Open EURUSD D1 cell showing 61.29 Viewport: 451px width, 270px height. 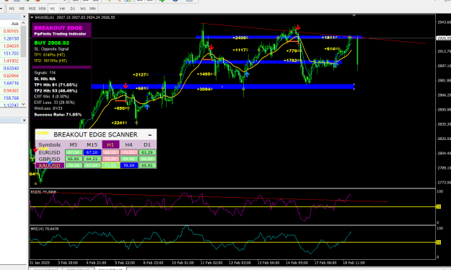(147, 152)
